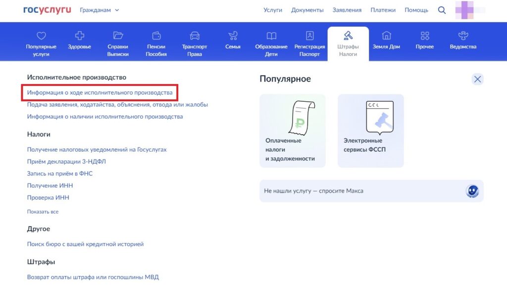Click the Приём декларации 3-НДФЛ link
Screen dimensions: 507x290
point(66,162)
